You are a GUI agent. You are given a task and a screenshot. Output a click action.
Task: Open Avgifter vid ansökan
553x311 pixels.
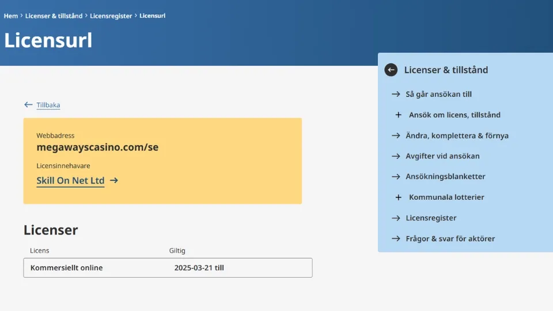point(442,156)
